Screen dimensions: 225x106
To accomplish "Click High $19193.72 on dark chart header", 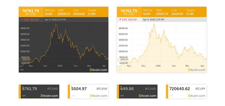I will (x=65, y=12).
